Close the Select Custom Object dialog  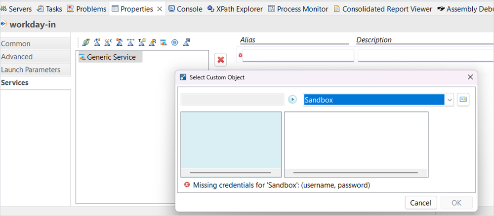pyautogui.click(x=470, y=77)
